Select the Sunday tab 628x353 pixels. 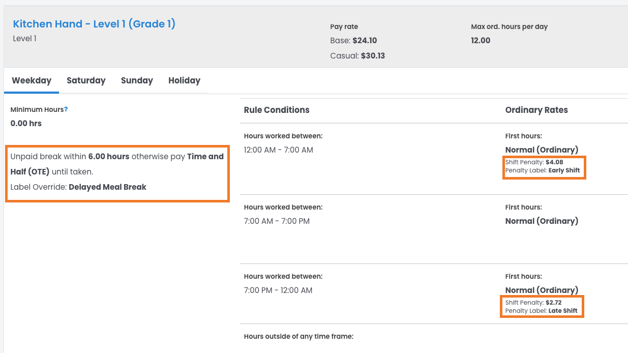(137, 80)
